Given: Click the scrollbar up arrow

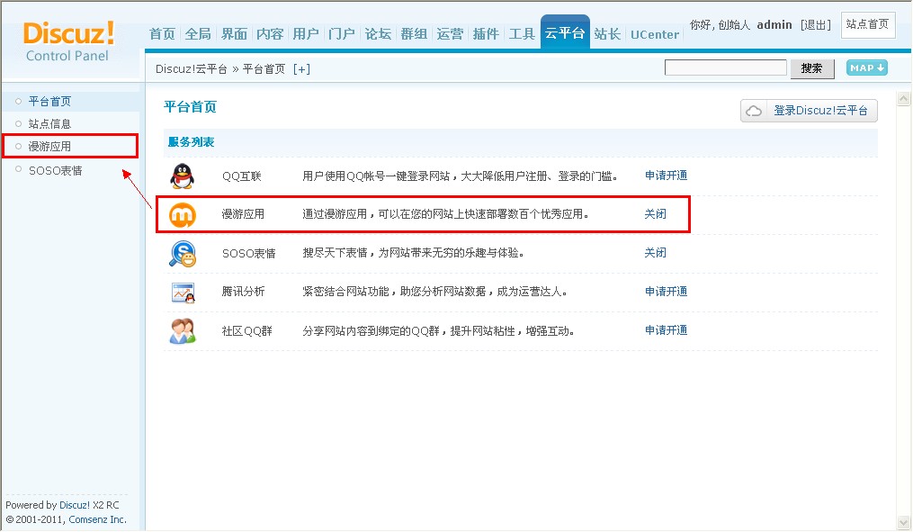Looking at the screenshot, I should pyautogui.click(x=903, y=99).
